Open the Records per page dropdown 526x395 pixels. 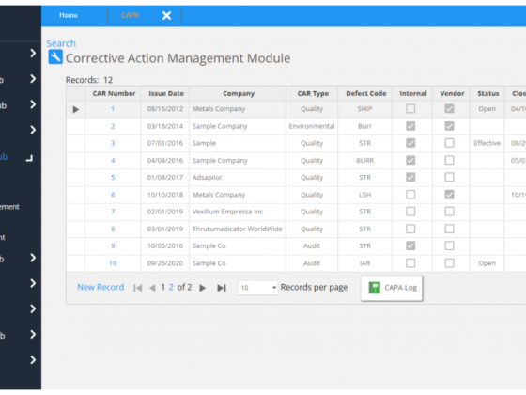257,288
